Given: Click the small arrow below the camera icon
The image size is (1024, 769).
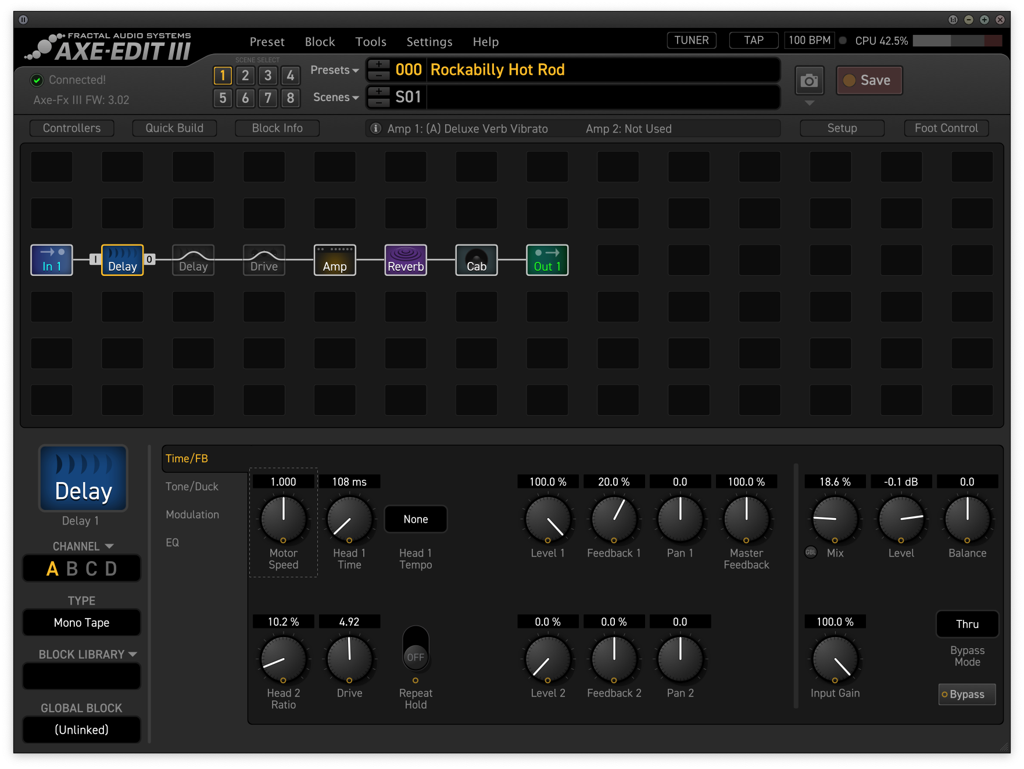Looking at the screenshot, I should click(x=810, y=103).
